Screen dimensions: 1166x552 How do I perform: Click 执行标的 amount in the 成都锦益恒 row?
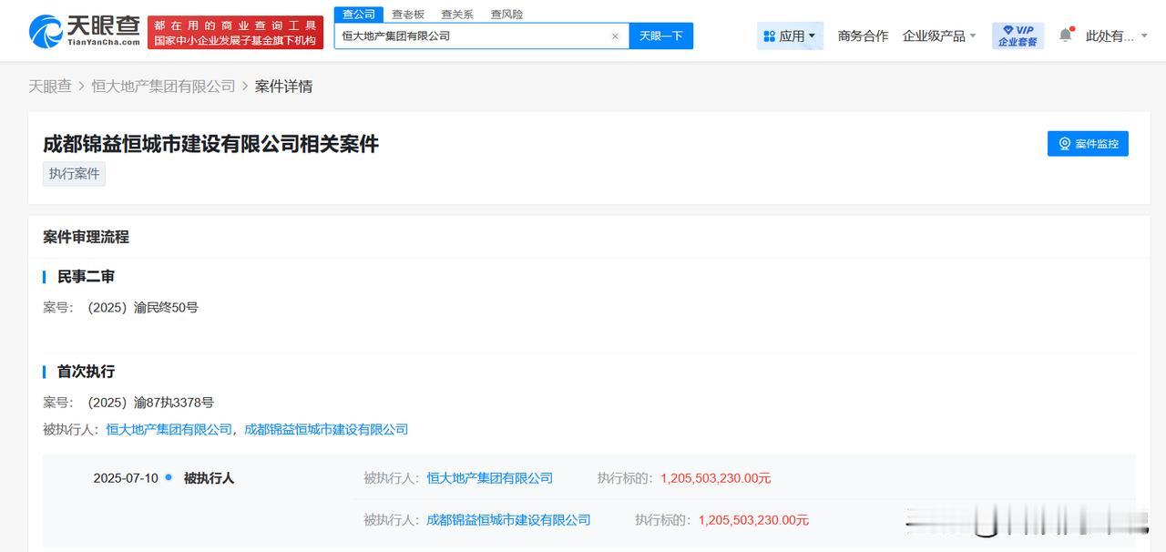pyautogui.click(x=753, y=520)
